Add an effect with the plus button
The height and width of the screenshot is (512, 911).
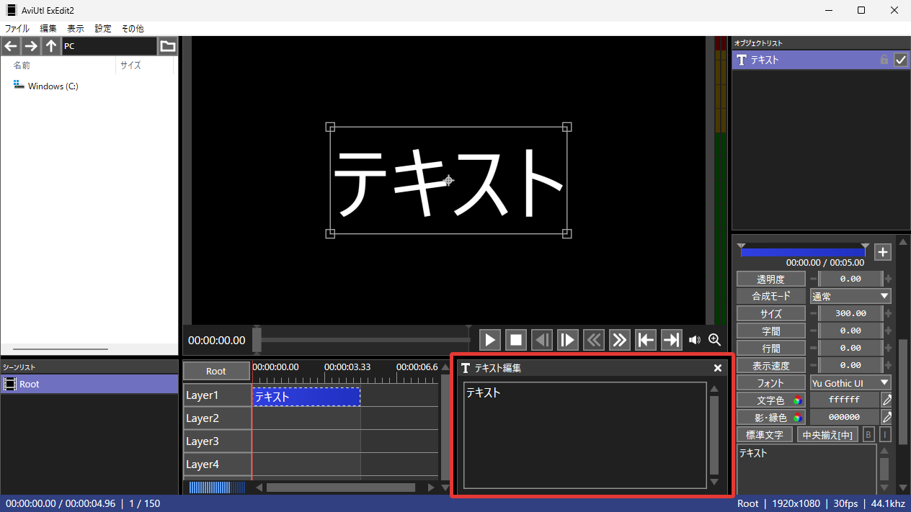coord(883,252)
